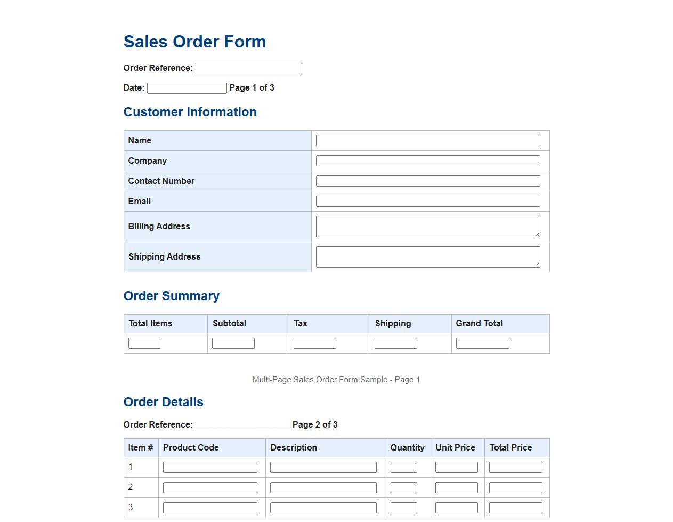Click the Total Price field for item 2
This screenshot has height=522, width=673.
coord(515,487)
